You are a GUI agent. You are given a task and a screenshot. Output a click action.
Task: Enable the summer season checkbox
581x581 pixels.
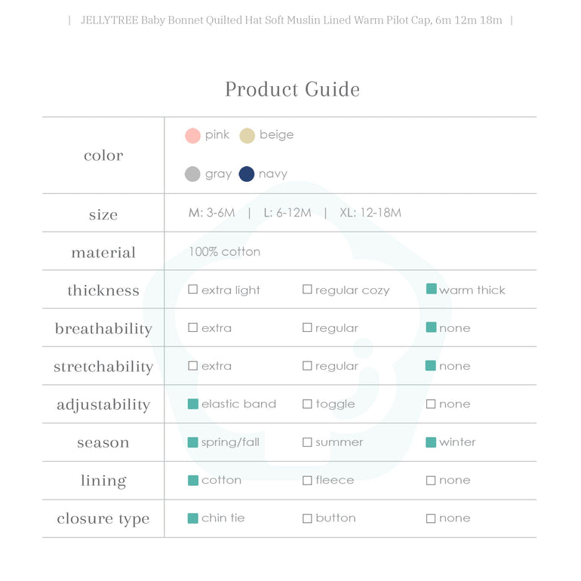pos(307,442)
